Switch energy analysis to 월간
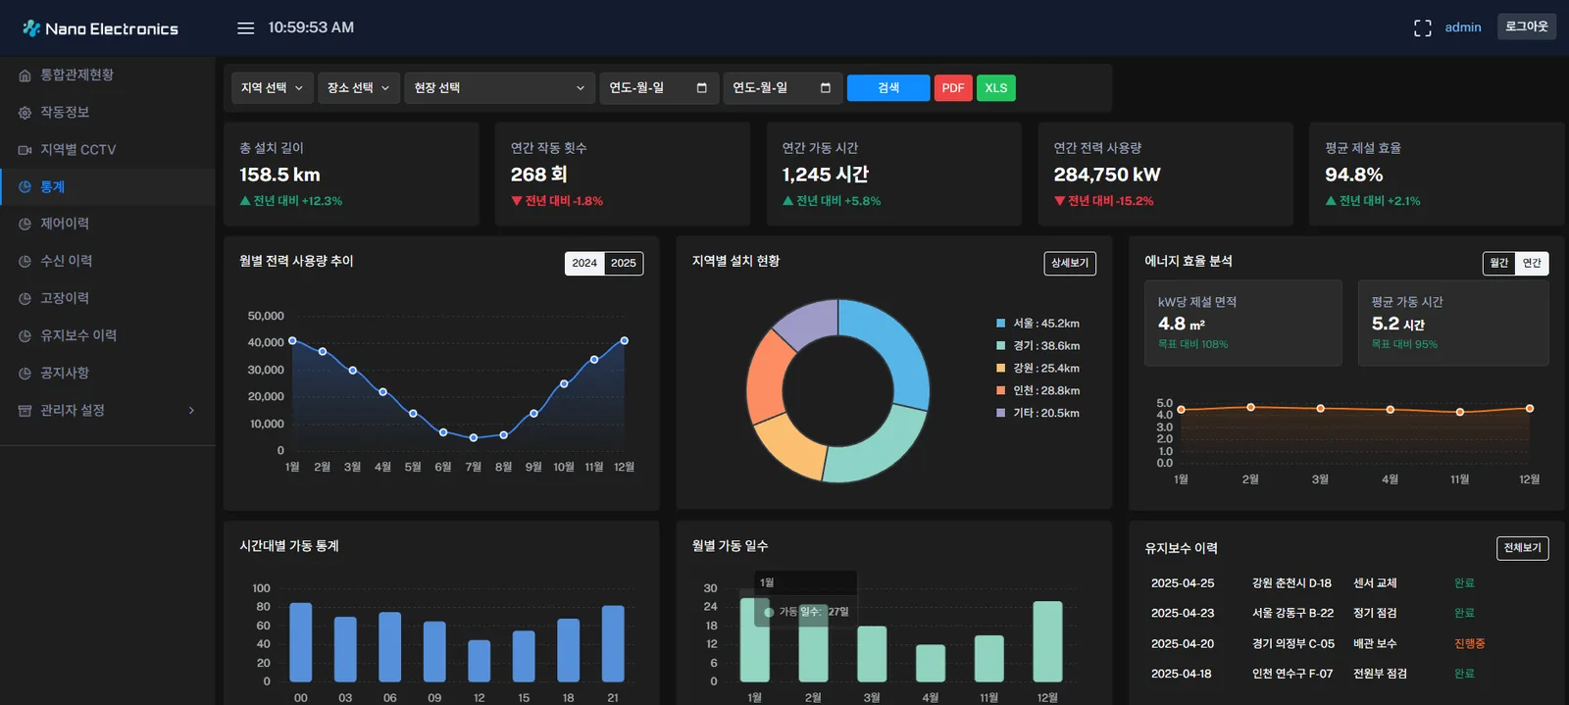The height and width of the screenshot is (705, 1569). [1499, 263]
